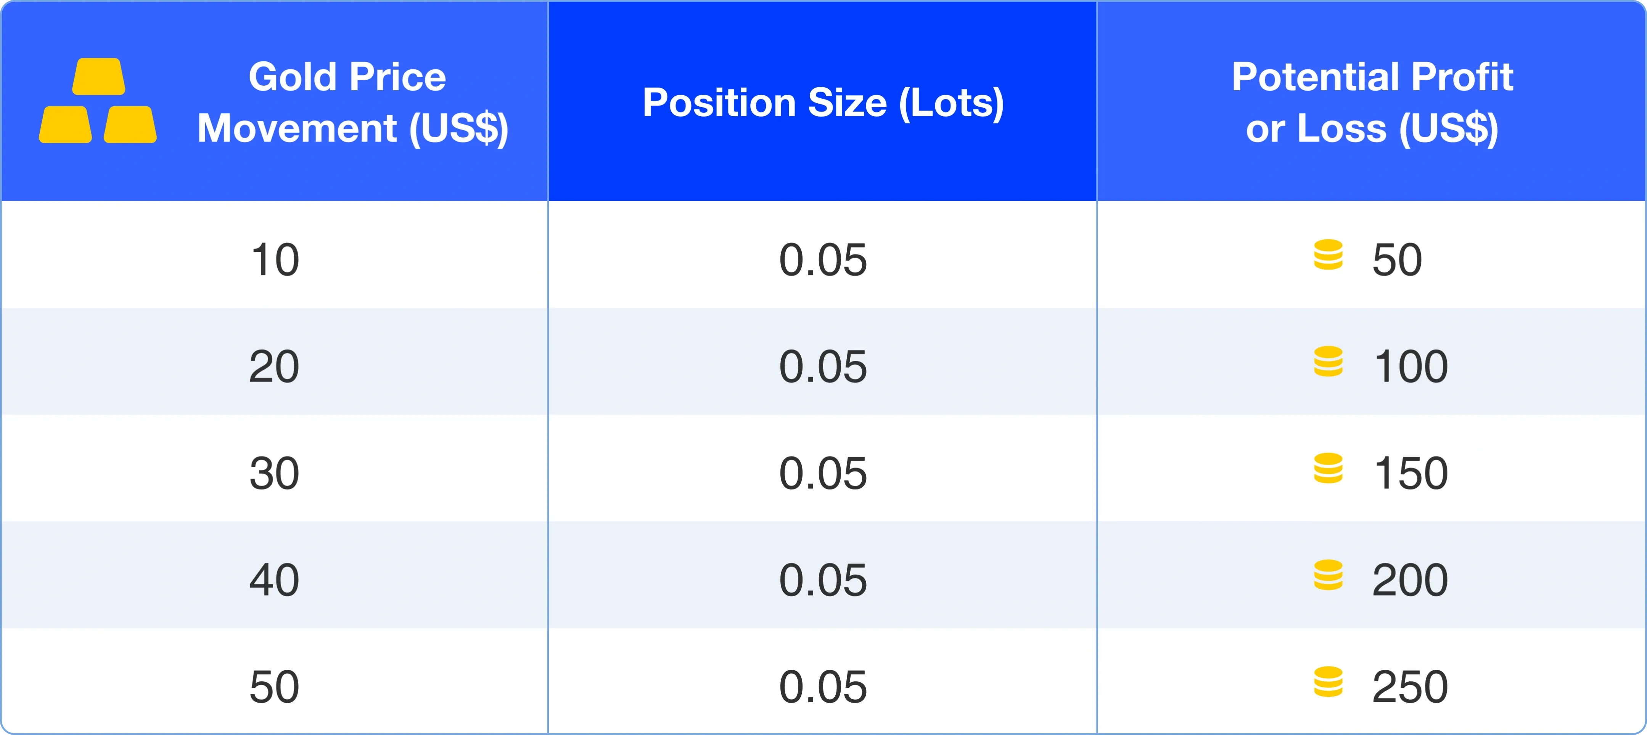Select the Gold Price Movement (US$) header
Screen dimensions: 1647x735
pos(352,102)
